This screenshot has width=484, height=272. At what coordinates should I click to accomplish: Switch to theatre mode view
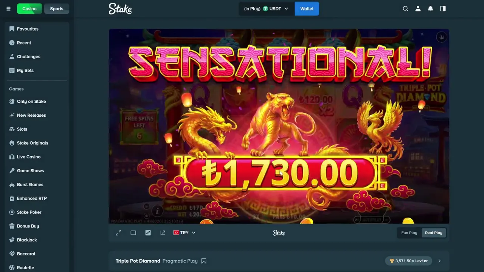point(133,233)
